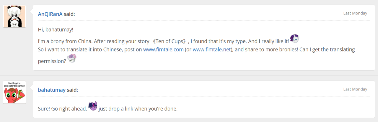The width and height of the screenshot is (378, 122).
Task: Click 'Last Monday' timestamp on bahatumay's comment
Action: pos(355,89)
